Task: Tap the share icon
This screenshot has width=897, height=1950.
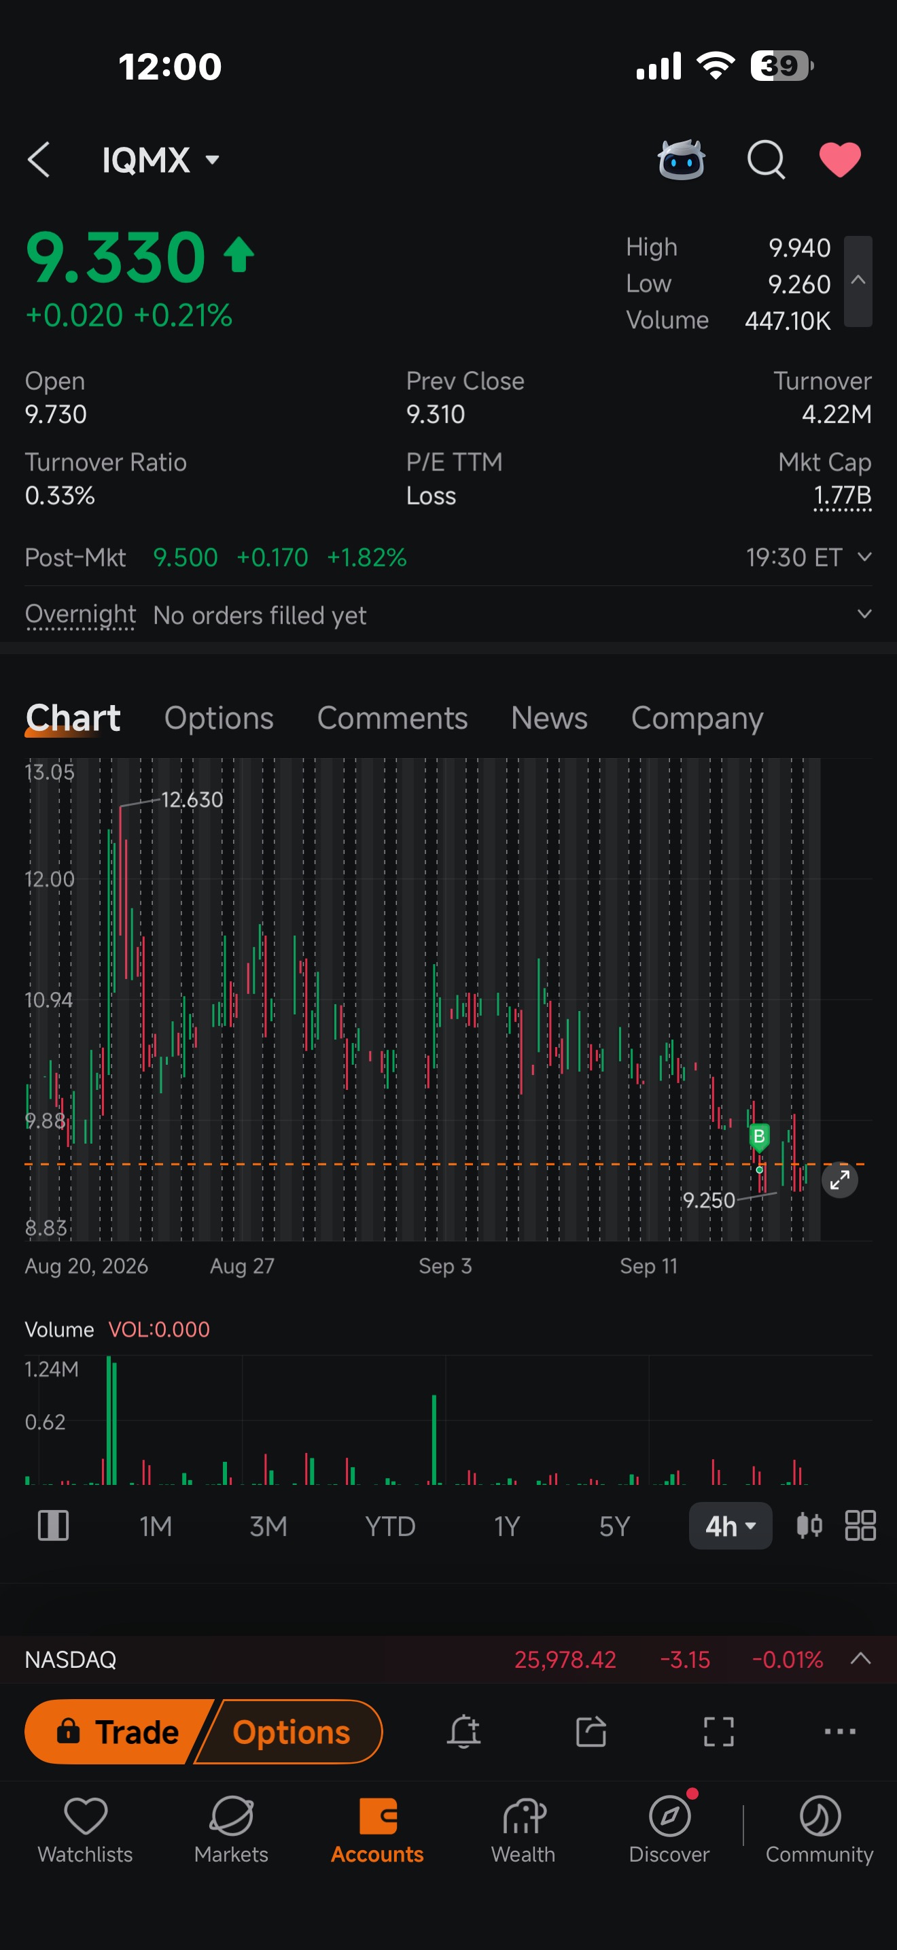Action: pyautogui.click(x=591, y=1731)
